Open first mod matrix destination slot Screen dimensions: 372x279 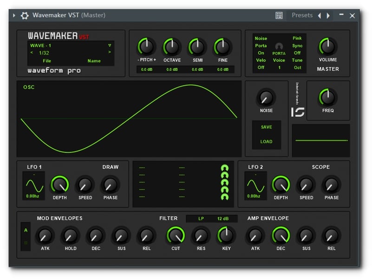182,168
